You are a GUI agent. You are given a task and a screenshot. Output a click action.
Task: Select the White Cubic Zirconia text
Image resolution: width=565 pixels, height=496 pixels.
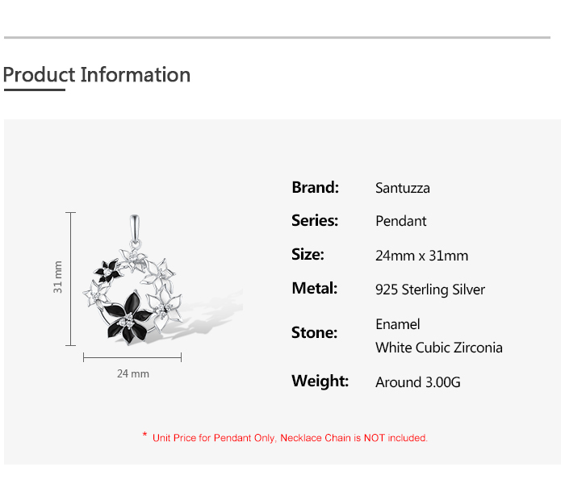[x=439, y=348]
